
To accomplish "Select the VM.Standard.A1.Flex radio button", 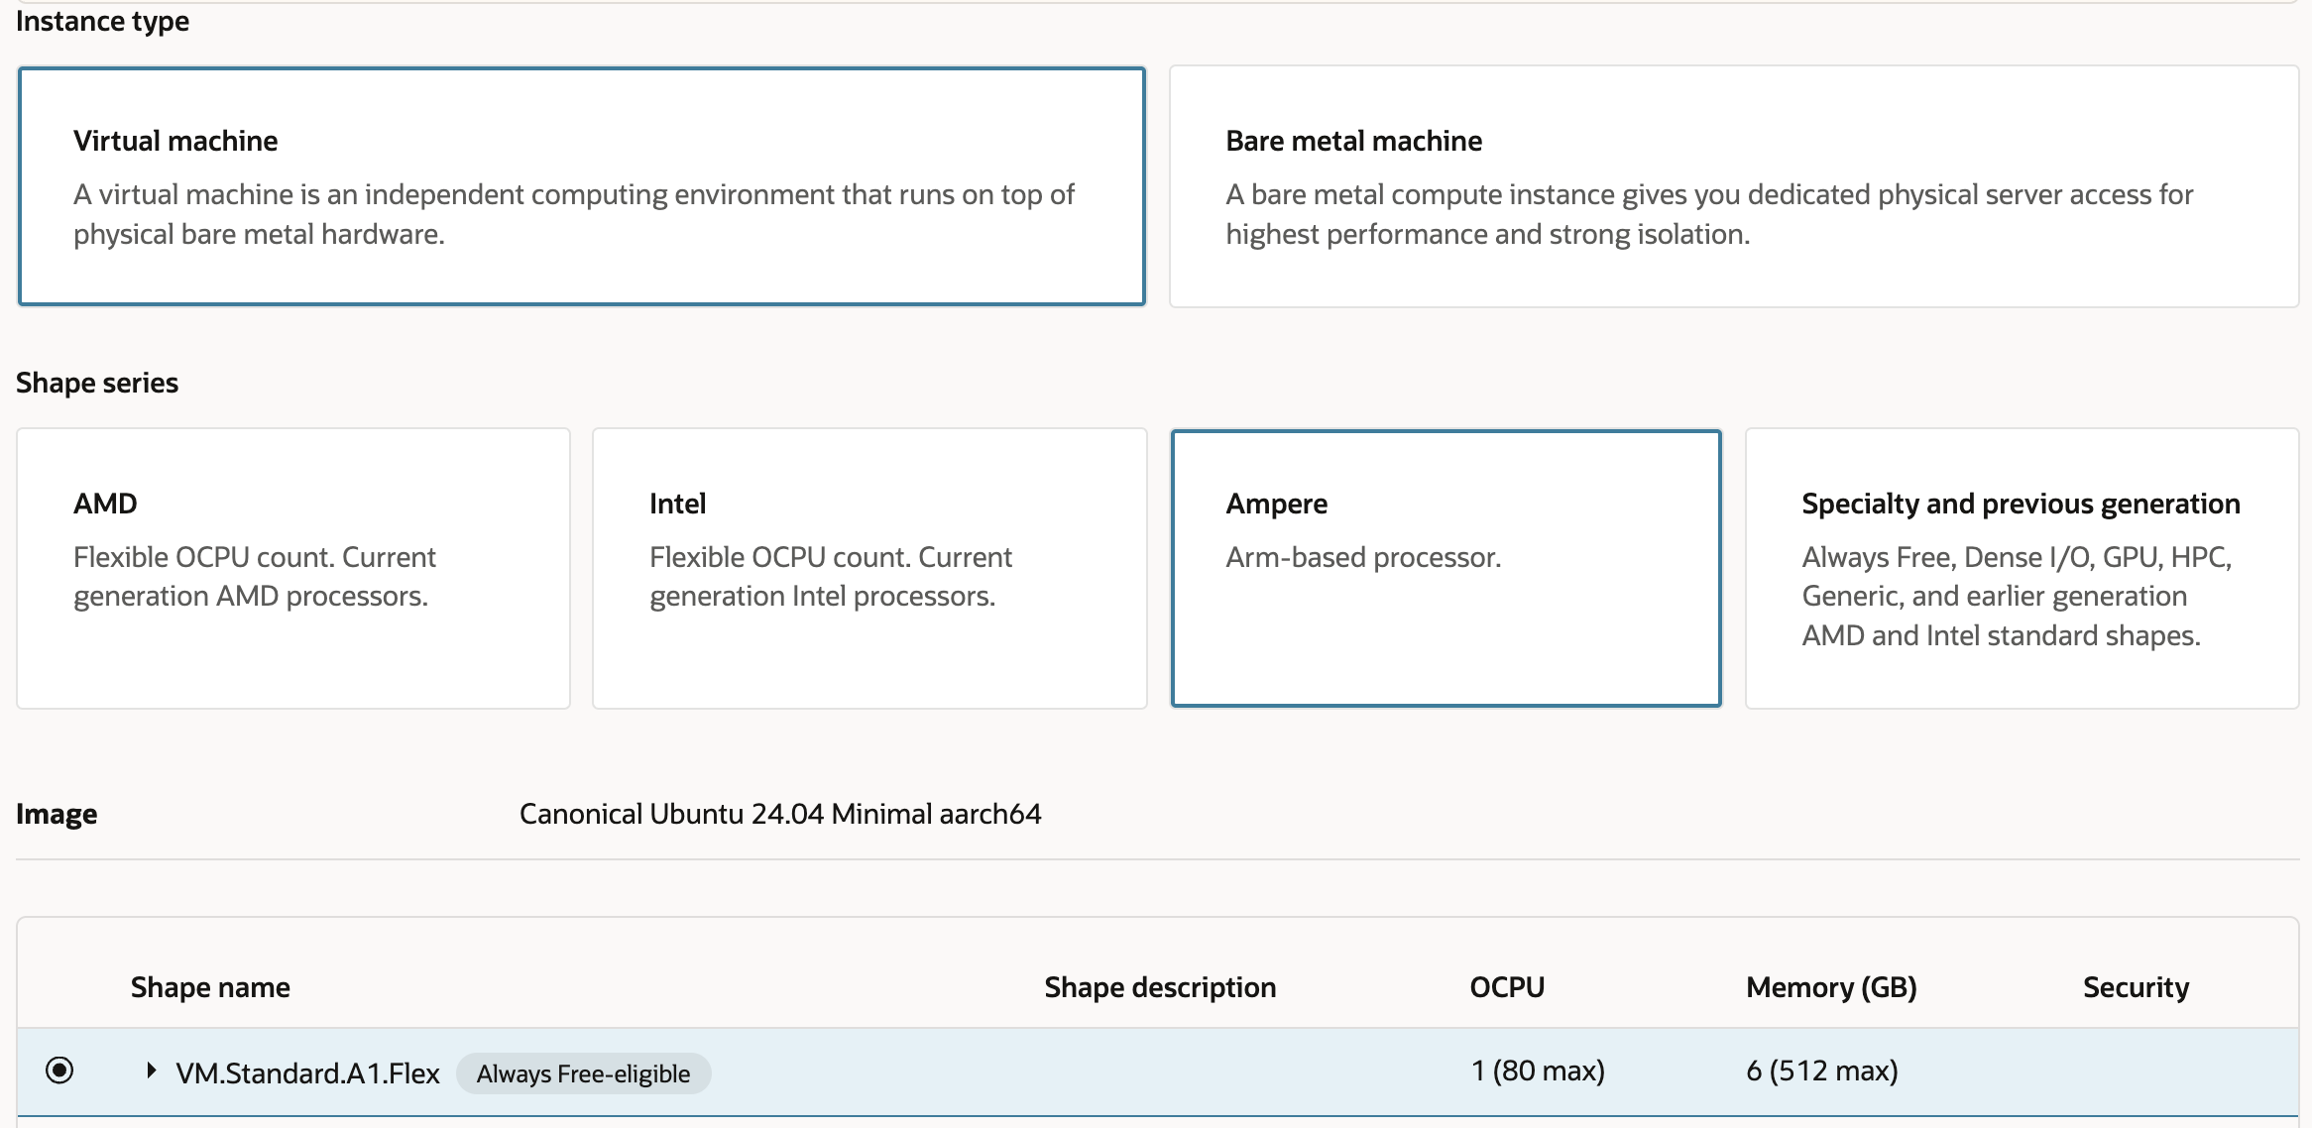I will (59, 1071).
